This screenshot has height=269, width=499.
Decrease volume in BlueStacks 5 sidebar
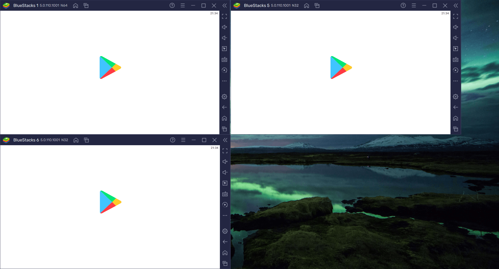[x=455, y=38]
